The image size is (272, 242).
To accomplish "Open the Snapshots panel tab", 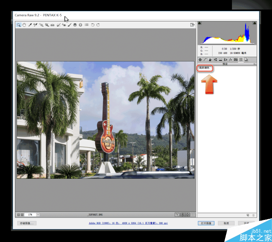I will point(246,59).
